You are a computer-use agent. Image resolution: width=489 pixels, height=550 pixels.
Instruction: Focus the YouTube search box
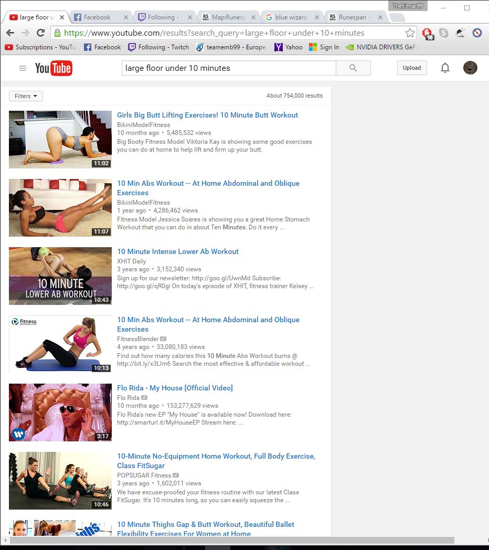229,68
